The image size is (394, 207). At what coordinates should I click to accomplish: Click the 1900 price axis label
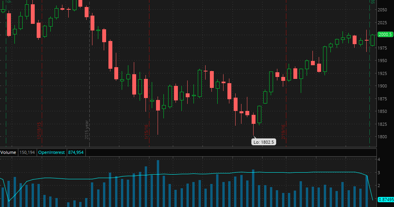pyautogui.click(x=382, y=86)
